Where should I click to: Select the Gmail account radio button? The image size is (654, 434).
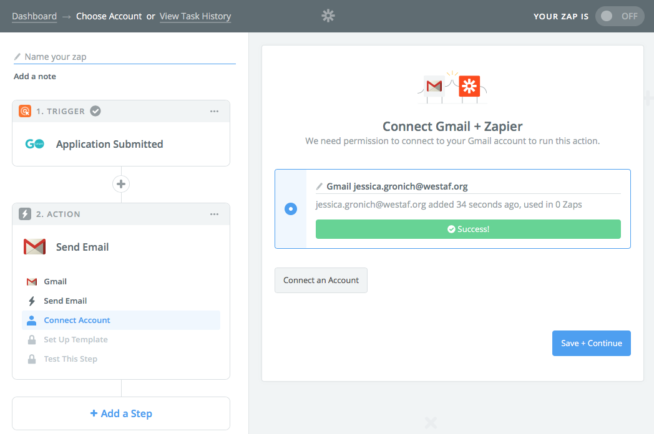point(291,209)
